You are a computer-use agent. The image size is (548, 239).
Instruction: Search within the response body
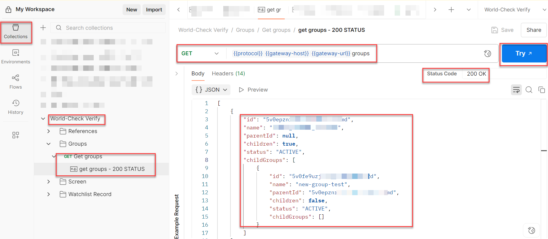pos(529,90)
